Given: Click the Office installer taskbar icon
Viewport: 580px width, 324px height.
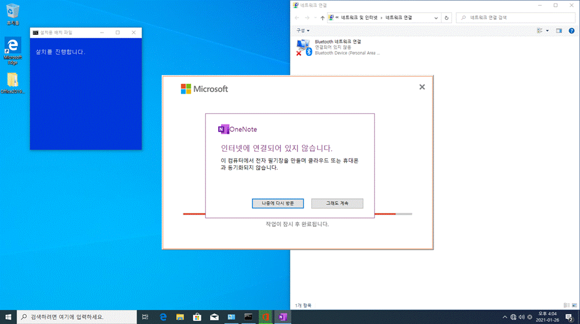Looking at the screenshot, I should coord(265,317).
